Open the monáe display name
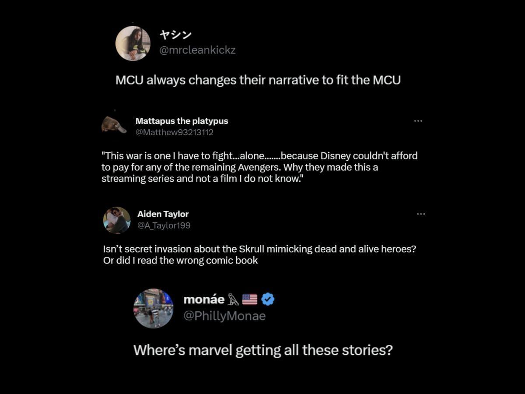The height and width of the screenshot is (394, 525). [x=204, y=299]
